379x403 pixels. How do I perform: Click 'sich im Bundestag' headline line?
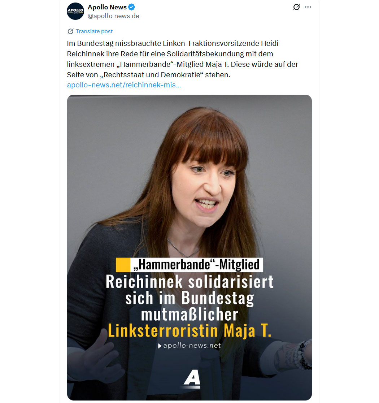click(189, 298)
